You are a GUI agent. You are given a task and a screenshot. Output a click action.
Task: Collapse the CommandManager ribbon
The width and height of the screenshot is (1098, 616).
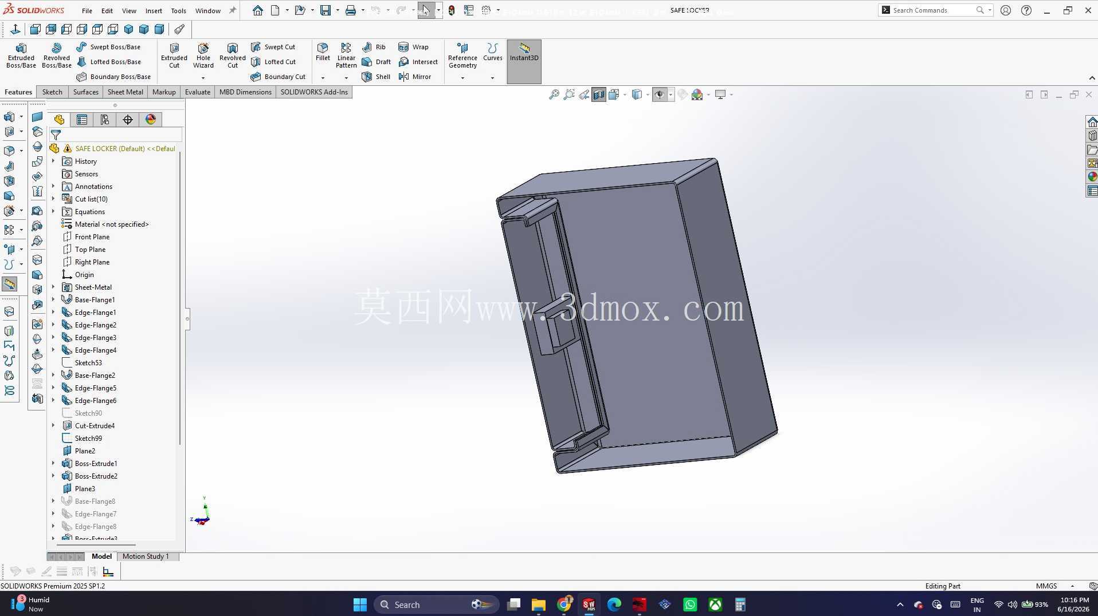click(1092, 78)
